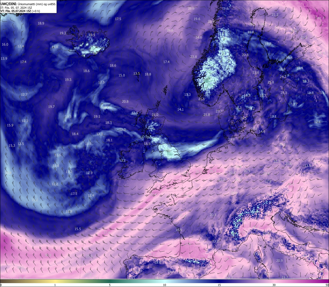329x287 pixels.
Task: Click the map value 20.3
Action: pyautogui.click(x=213, y=215)
